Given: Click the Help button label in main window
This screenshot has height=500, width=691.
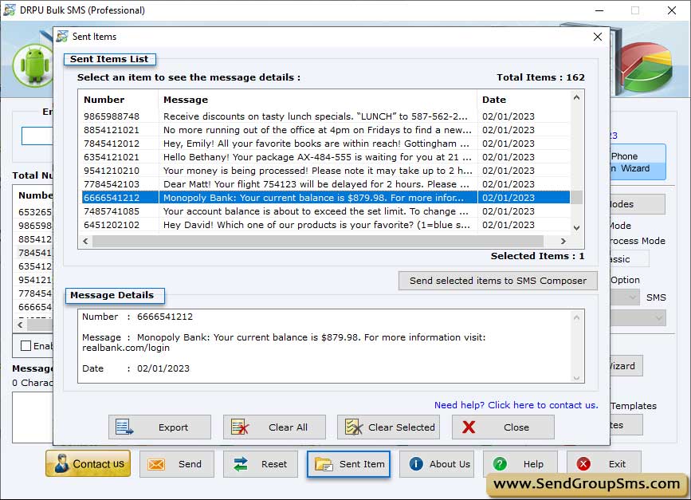Looking at the screenshot, I should (533, 464).
